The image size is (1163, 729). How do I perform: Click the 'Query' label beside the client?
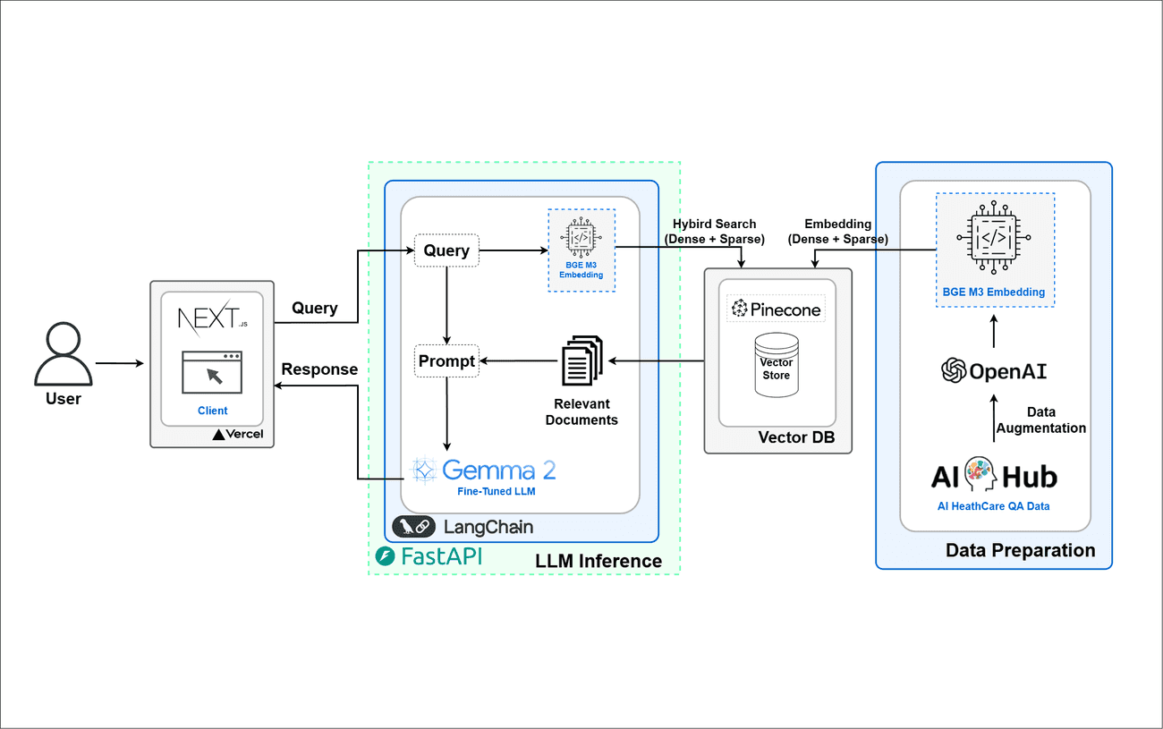315,308
